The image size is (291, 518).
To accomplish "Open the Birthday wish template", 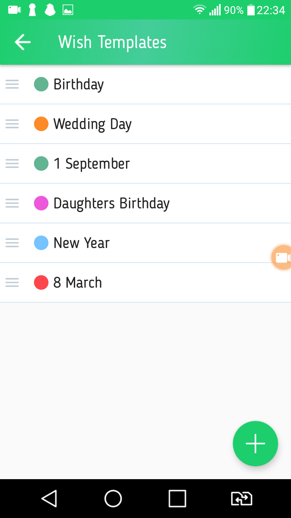I will (x=79, y=84).
